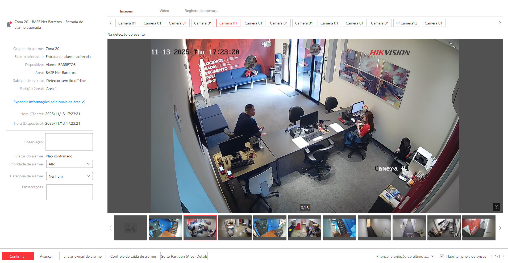508x263 pixels.
Task: Click the Observação text field
Action: (x=69, y=142)
